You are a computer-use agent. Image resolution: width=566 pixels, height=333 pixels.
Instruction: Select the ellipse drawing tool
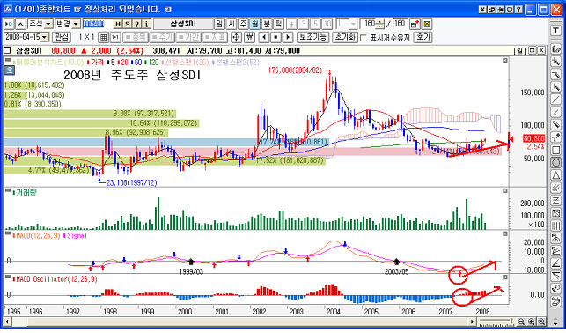point(556,162)
